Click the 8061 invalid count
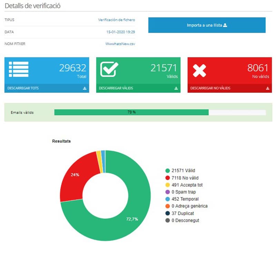Viewport: 276px width, 253px height. click(x=258, y=68)
